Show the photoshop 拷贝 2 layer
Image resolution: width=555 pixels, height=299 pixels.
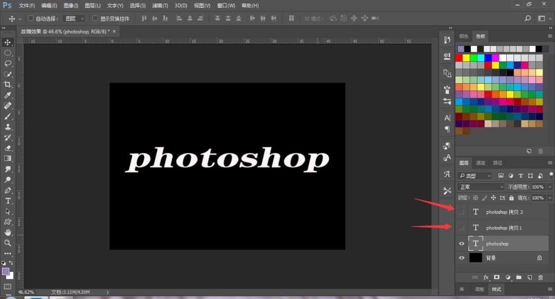(x=461, y=212)
